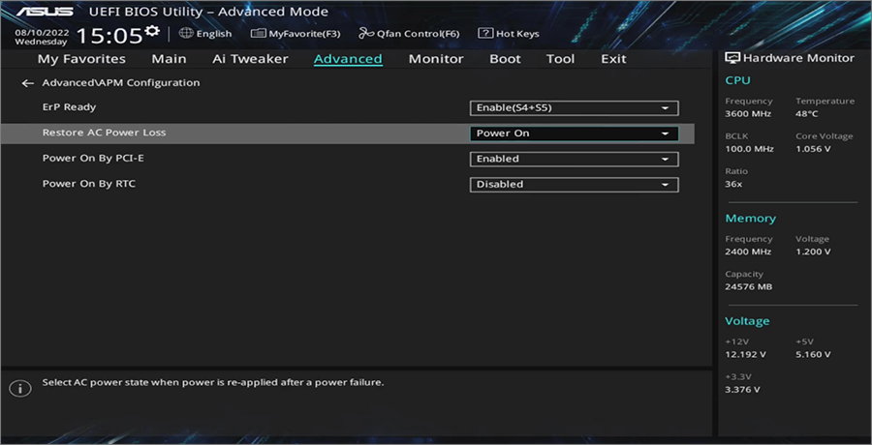
Task: Open Qfan Control(F6) fan icon
Action: pyautogui.click(x=366, y=33)
